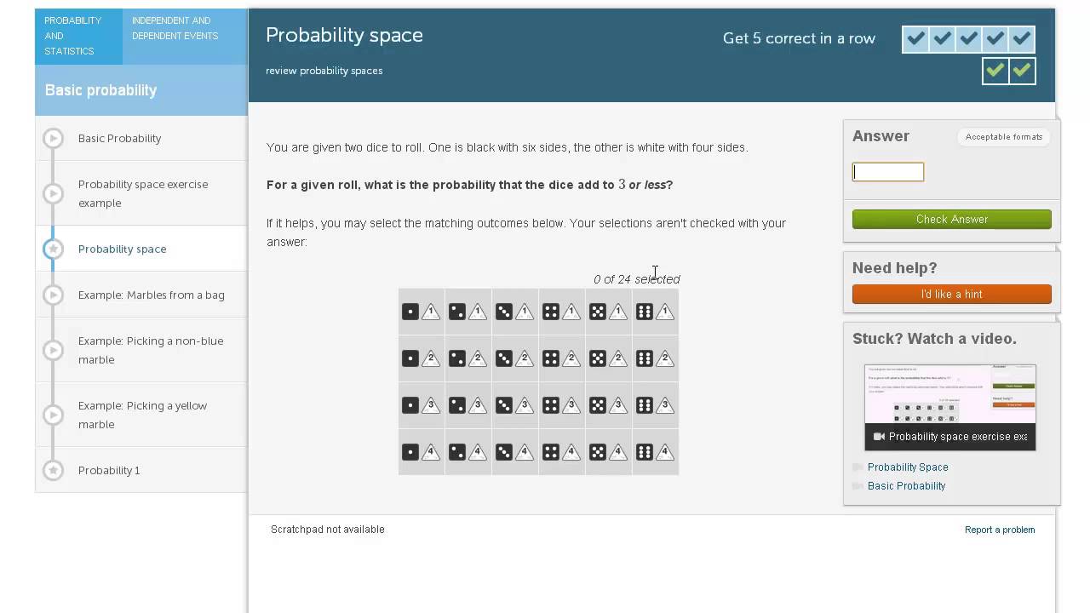Click play icon beside Picking a yellow marble
Image resolution: width=1090 pixels, height=613 pixels.
[54, 415]
